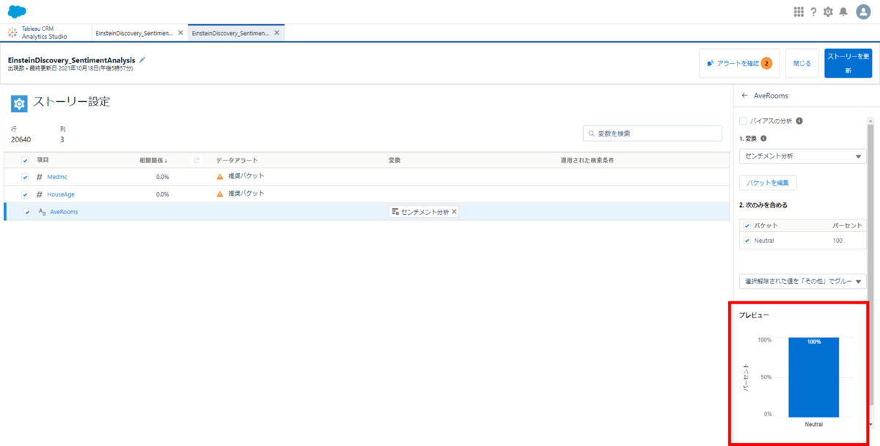This screenshot has height=446, width=880.
Task: Click the MedInc number type icon
Action: pos(40,177)
